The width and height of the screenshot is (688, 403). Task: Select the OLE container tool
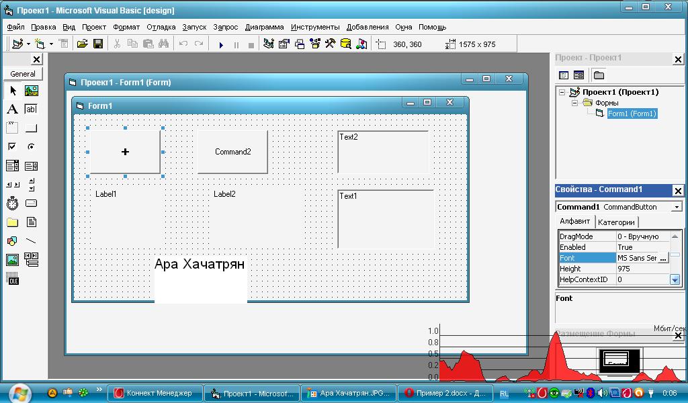(13, 279)
